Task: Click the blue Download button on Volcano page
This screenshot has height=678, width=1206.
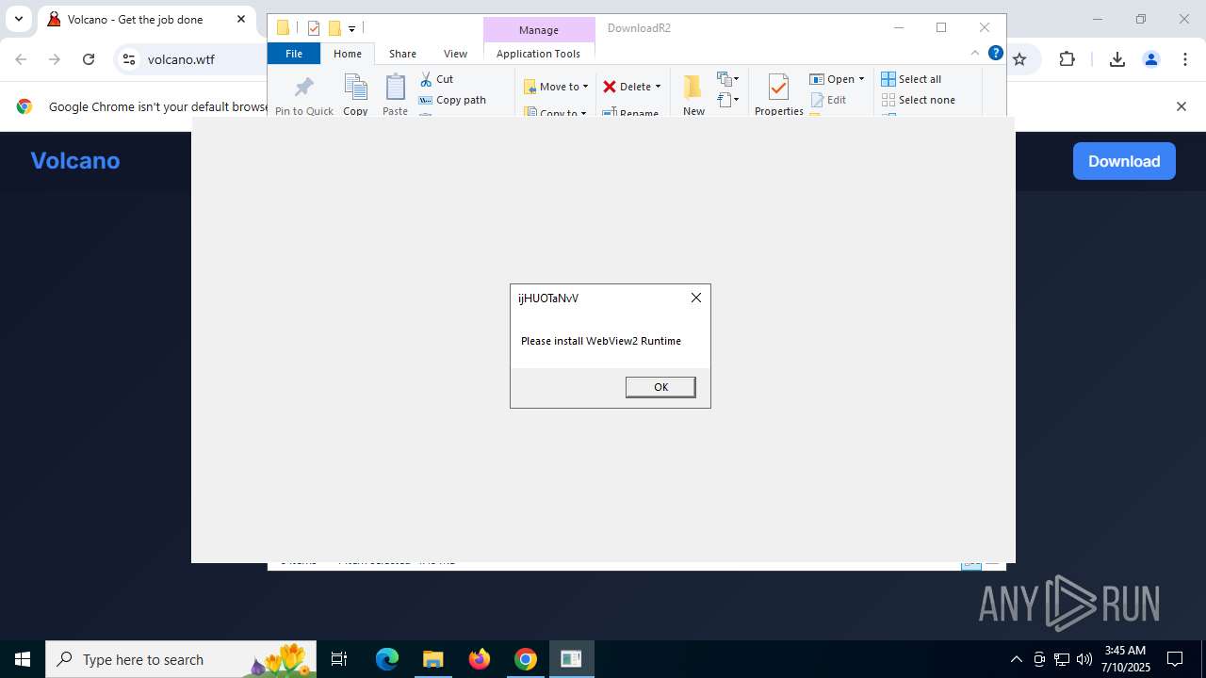Action: click(x=1124, y=161)
